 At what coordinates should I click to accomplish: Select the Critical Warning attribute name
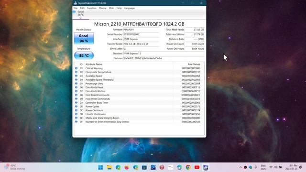pyautogui.click(x=94, y=68)
